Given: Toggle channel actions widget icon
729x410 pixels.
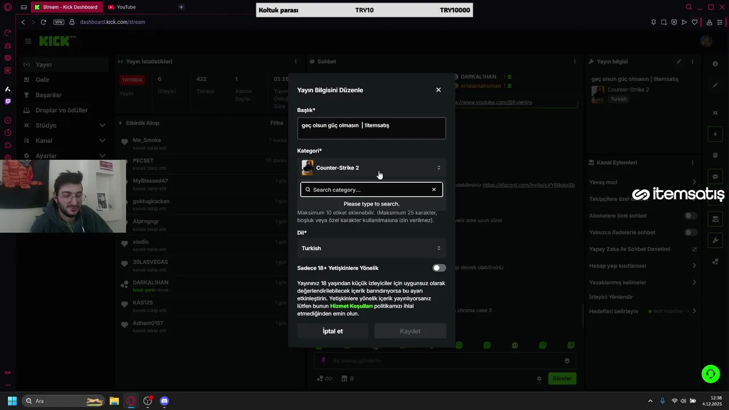Looking at the screenshot, I should 715,219.
